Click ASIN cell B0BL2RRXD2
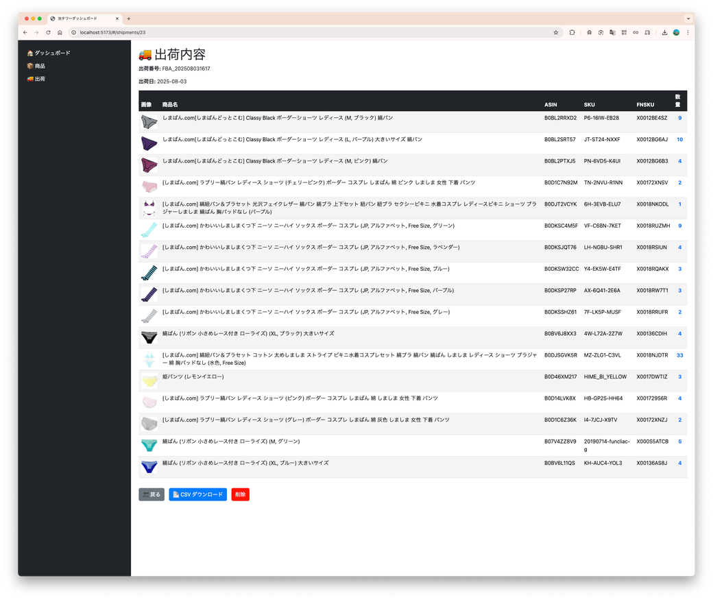713x600 pixels. 560,118
